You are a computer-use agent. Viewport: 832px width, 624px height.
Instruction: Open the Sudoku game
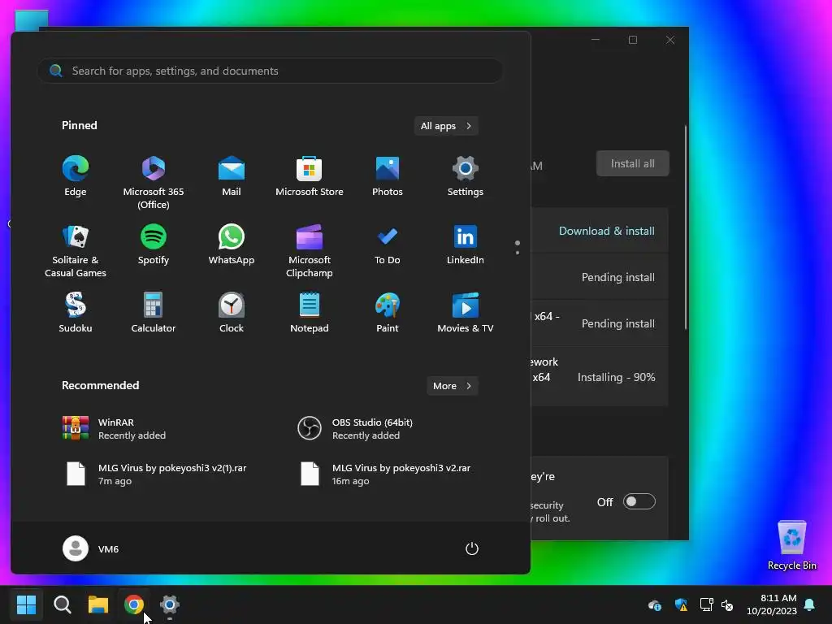76,313
